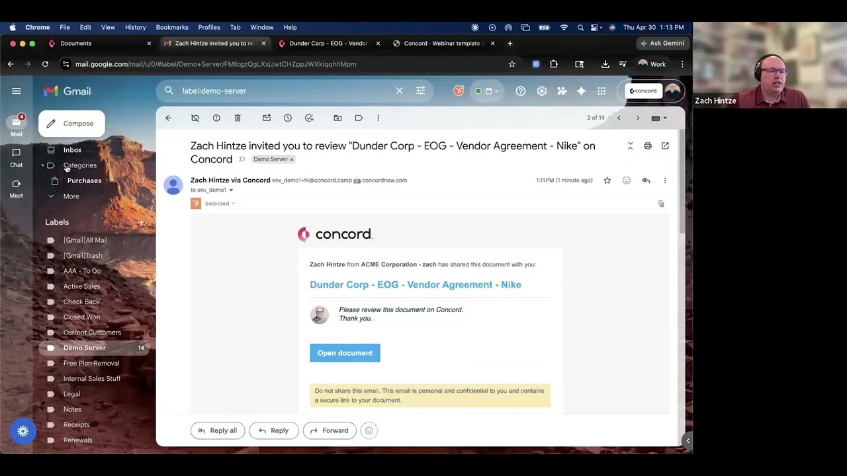This screenshot has height=476, width=847.
Task: Open Ask Gemini in Chrome
Action: [662, 44]
